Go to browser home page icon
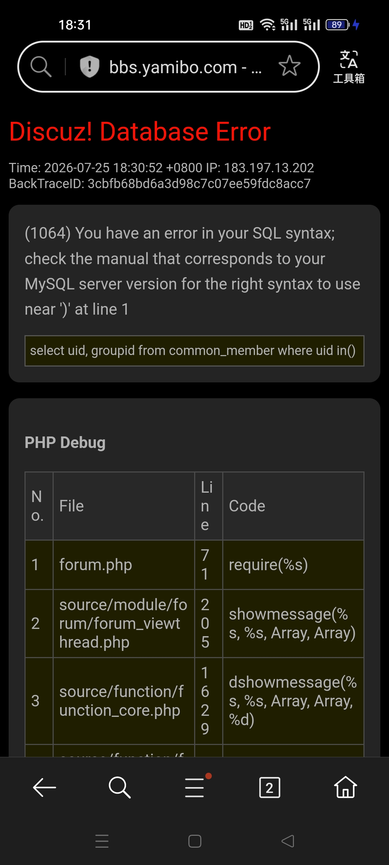 [345, 787]
